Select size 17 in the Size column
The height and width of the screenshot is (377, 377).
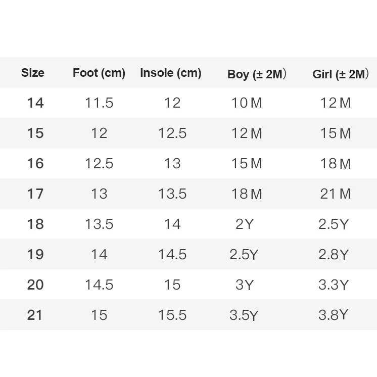35,194
